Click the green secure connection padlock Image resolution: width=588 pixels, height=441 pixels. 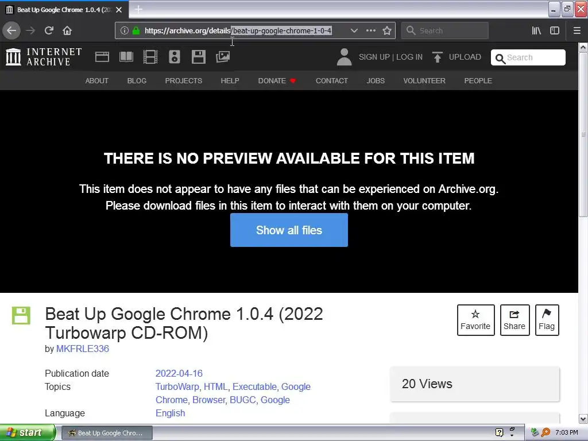click(136, 30)
